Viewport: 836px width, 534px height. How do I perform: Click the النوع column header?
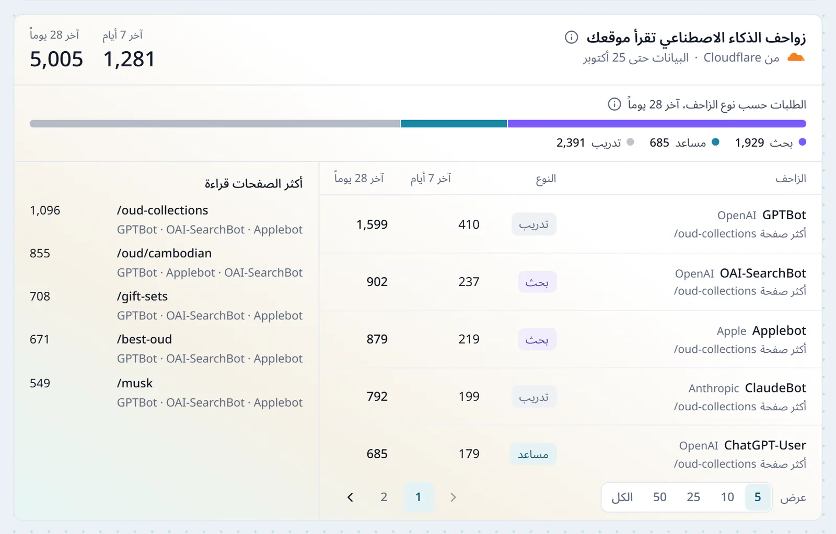(x=545, y=179)
